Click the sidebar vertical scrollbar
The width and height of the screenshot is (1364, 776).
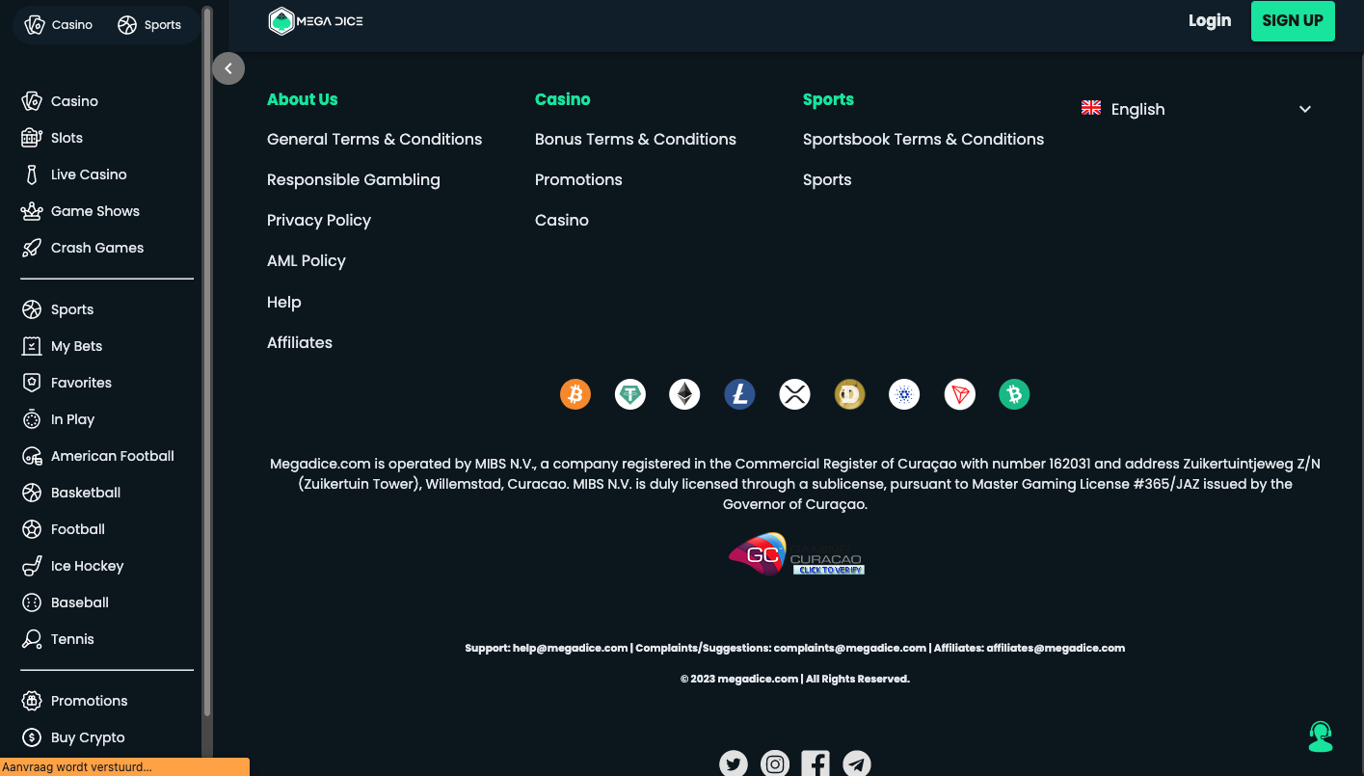[x=207, y=361]
